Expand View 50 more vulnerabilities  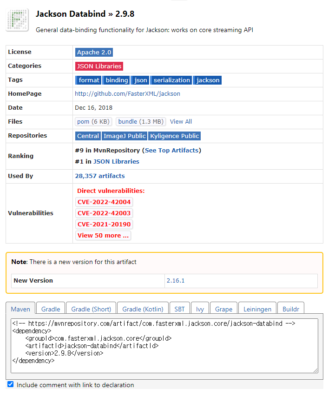(x=103, y=235)
